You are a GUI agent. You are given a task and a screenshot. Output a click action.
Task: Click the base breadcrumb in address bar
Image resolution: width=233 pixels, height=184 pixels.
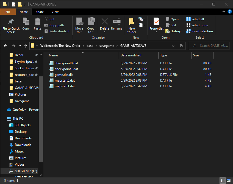click(x=90, y=46)
